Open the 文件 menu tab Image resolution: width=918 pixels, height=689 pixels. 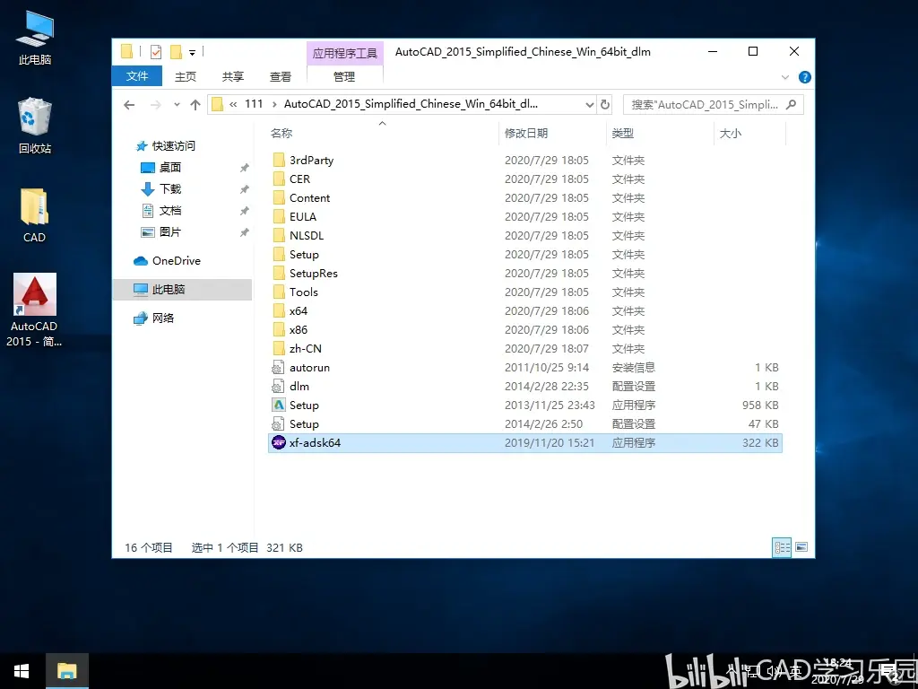[x=137, y=76]
